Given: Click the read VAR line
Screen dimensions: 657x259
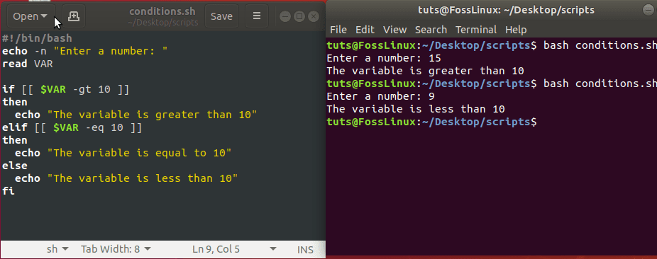Looking at the screenshot, I should point(27,64).
